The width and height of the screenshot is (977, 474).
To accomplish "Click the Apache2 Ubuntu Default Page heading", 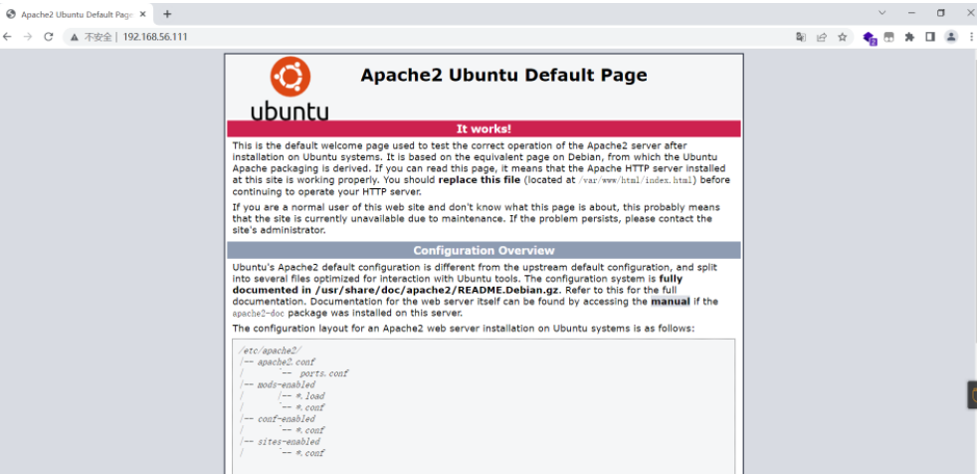I will pos(503,76).
